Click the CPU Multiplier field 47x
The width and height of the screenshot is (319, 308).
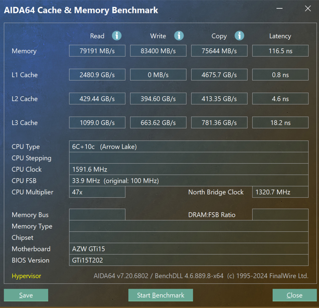point(97,192)
